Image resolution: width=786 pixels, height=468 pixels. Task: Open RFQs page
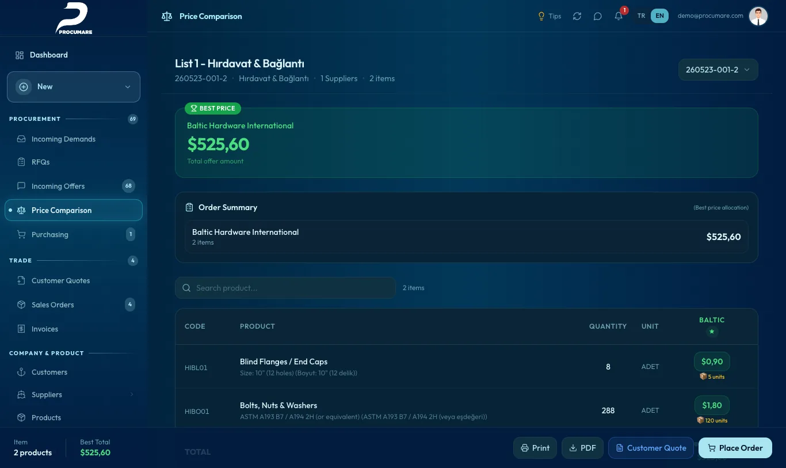coord(74,162)
